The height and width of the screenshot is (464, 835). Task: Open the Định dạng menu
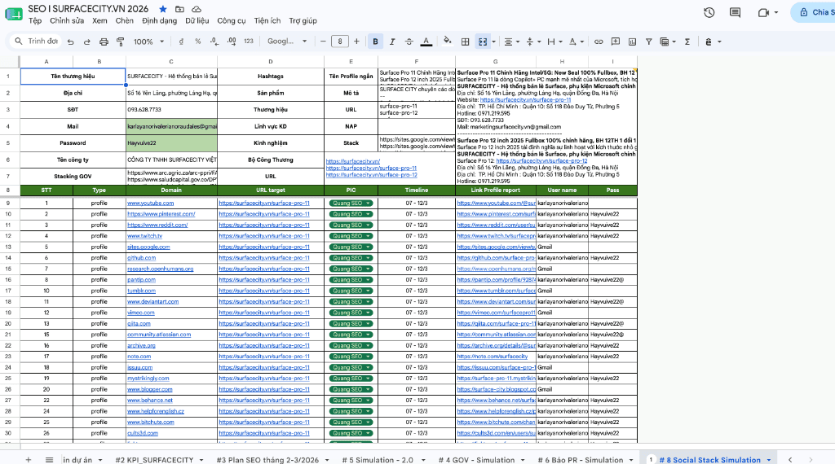[x=159, y=20]
